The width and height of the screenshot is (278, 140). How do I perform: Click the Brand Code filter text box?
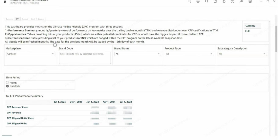(x=85, y=58)
